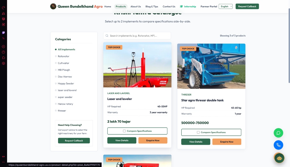Select the Rotavator category
The width and height of the screenshot is (290, 167).
pos(63,56)
